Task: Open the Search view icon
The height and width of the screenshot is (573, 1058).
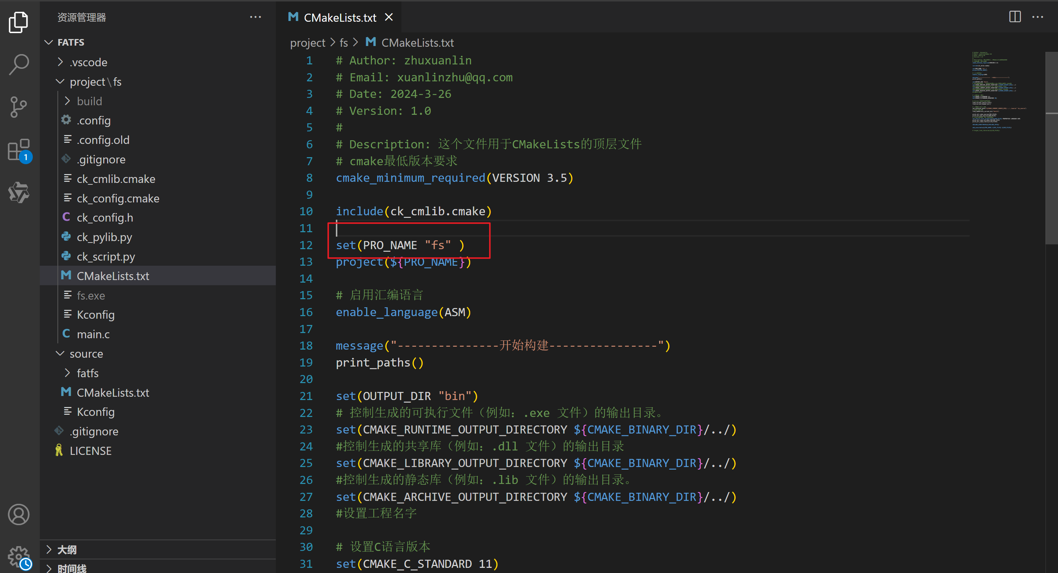Action: (x=18, y=65)
